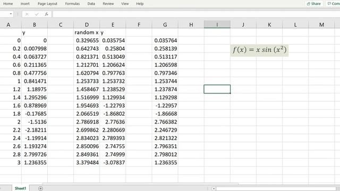Open the Help tab
Image resolution: width=340 pixels, height=191 pixels.
[140, 4]
